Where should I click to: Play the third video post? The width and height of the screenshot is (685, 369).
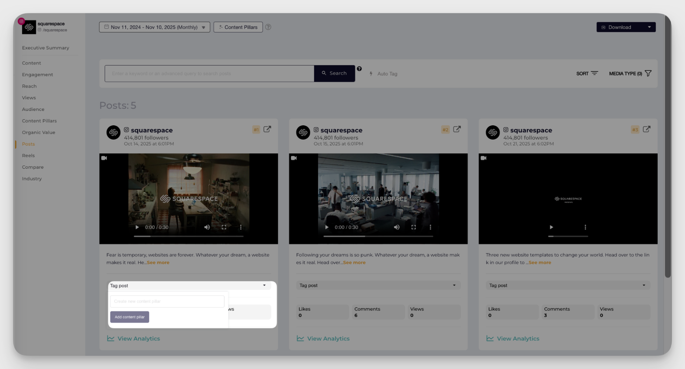coord(551,227)
